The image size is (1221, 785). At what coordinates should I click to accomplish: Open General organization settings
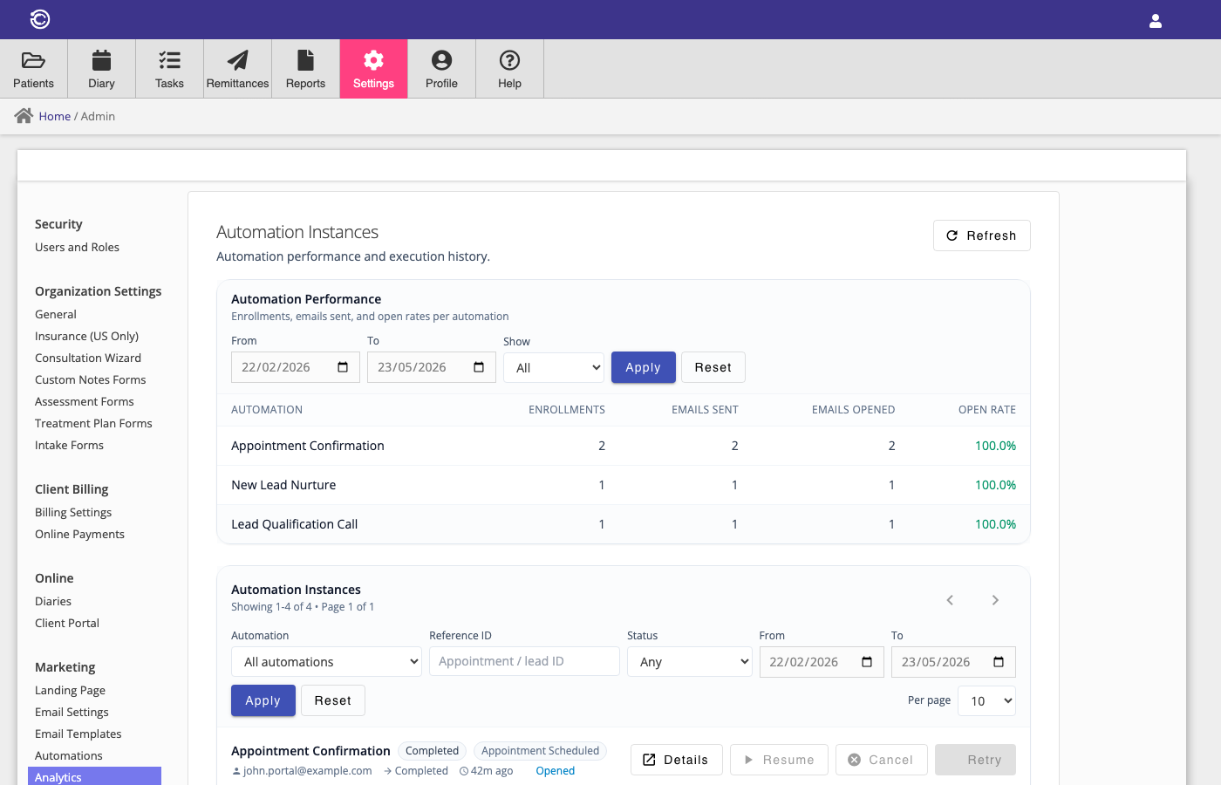click(x=56, y=314)
